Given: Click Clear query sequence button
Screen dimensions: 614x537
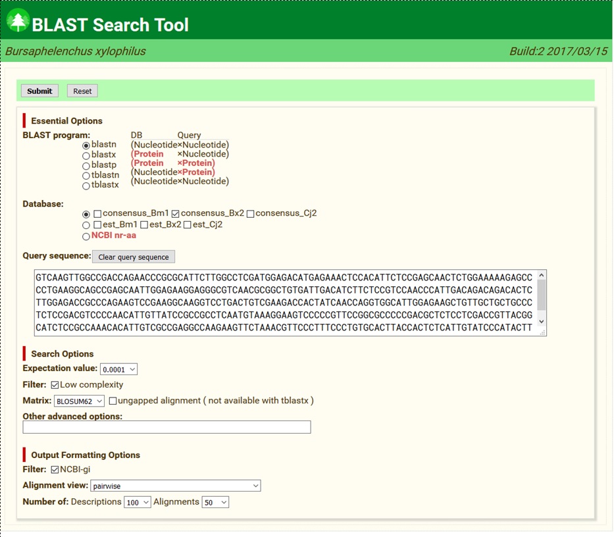Looking at the screenshot, I should point(134,257).
